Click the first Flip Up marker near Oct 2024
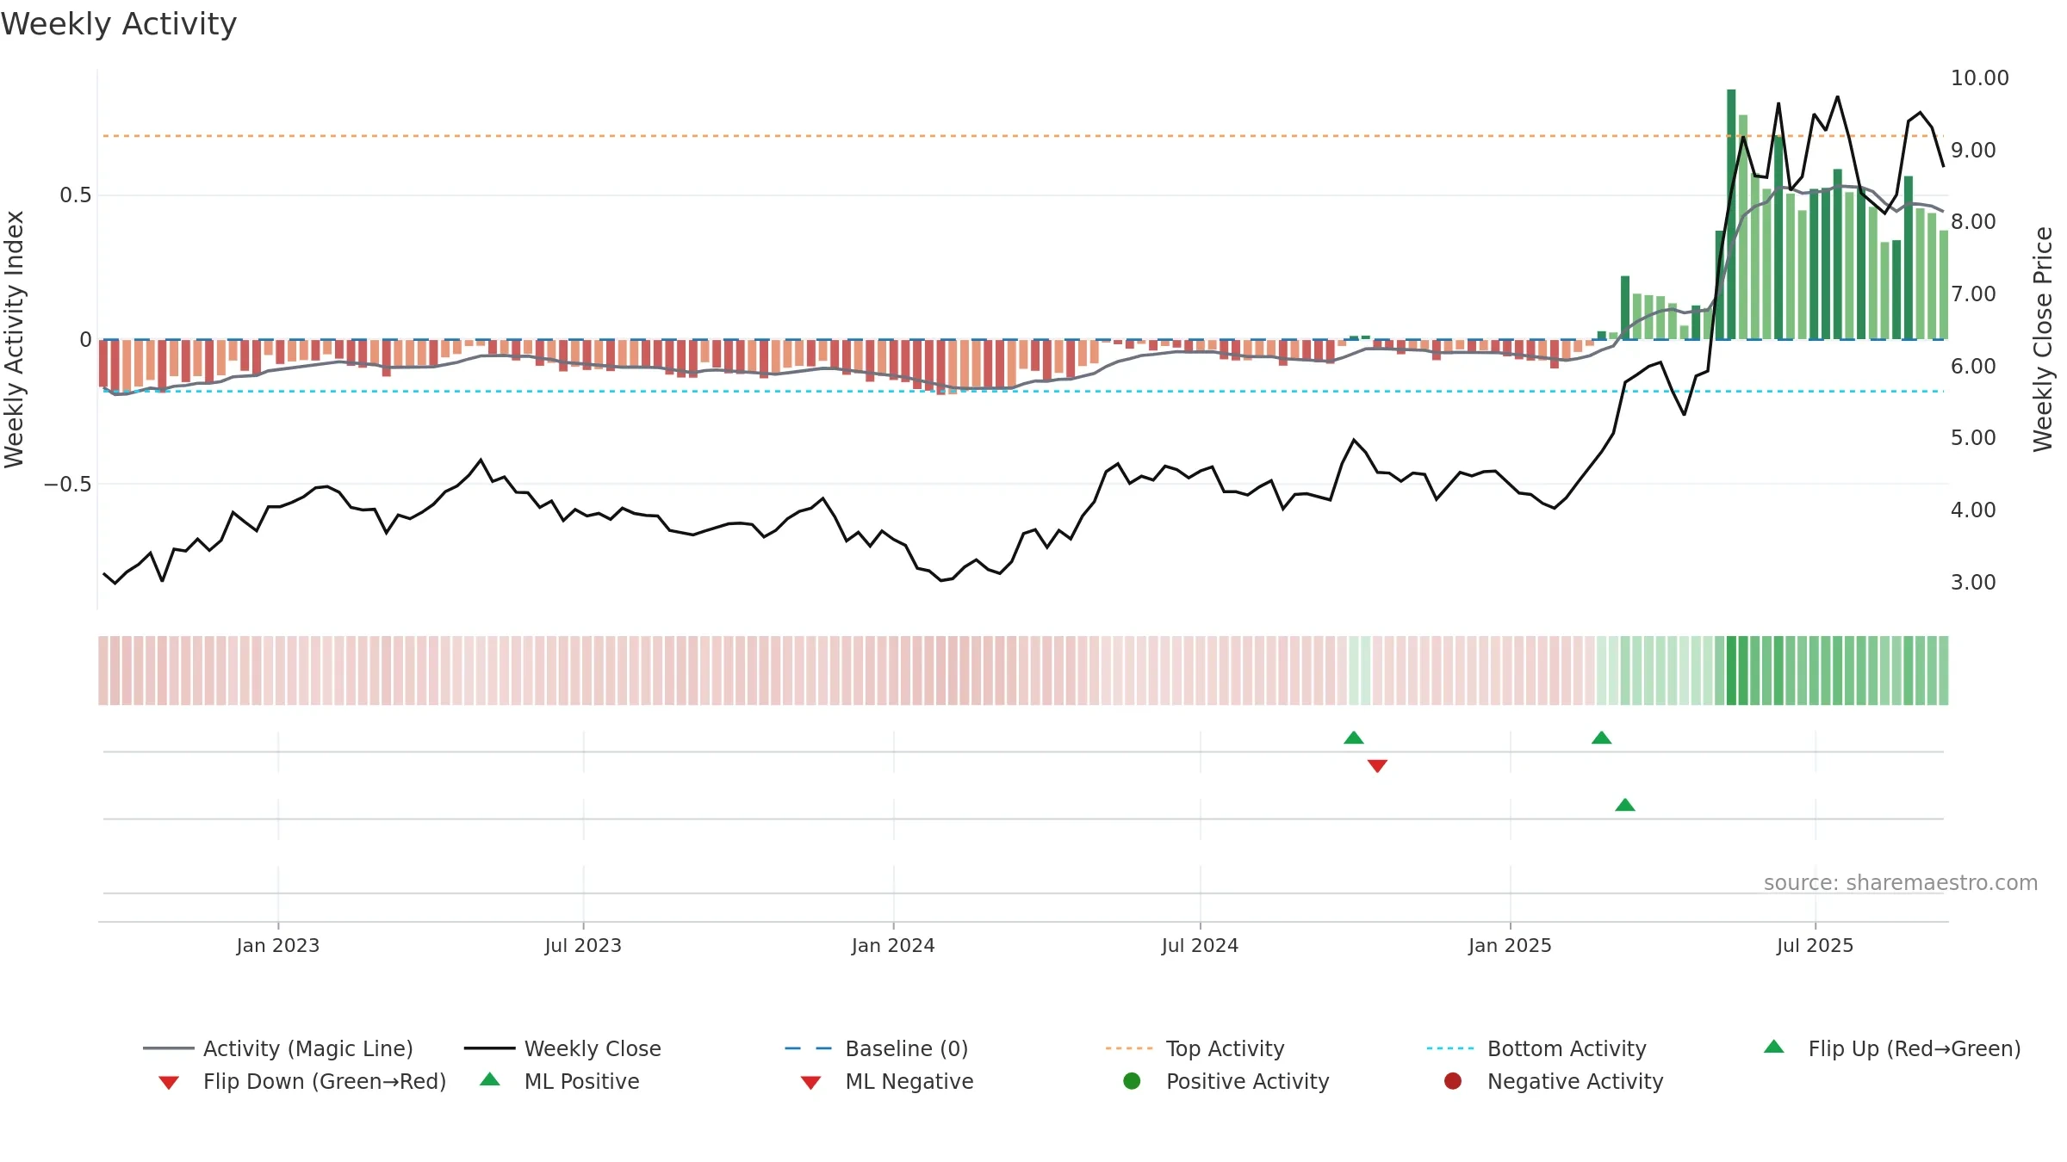Screen dimensions: 2067x1162 pyautogui.click(x=1354, y=738)
